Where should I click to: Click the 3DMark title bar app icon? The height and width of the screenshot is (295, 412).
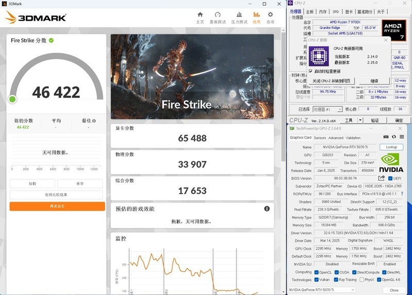click(x=4, y=4)
